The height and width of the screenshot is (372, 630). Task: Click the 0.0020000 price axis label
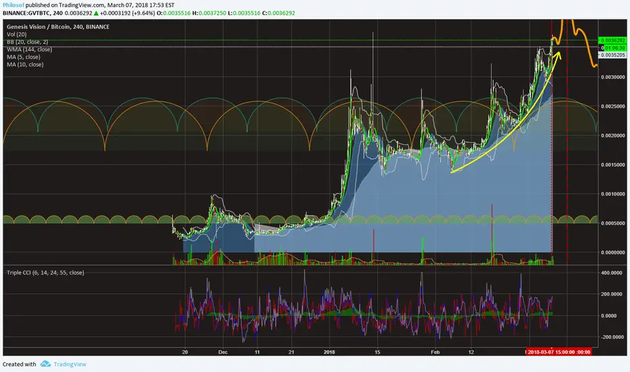(613, 135)
